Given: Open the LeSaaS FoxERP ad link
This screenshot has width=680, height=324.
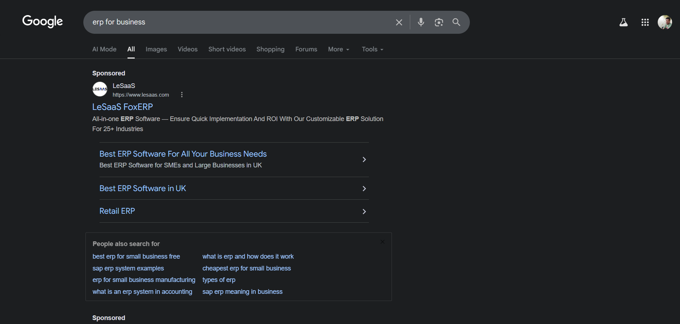Looking at the screenshot, I should [122, 107].
